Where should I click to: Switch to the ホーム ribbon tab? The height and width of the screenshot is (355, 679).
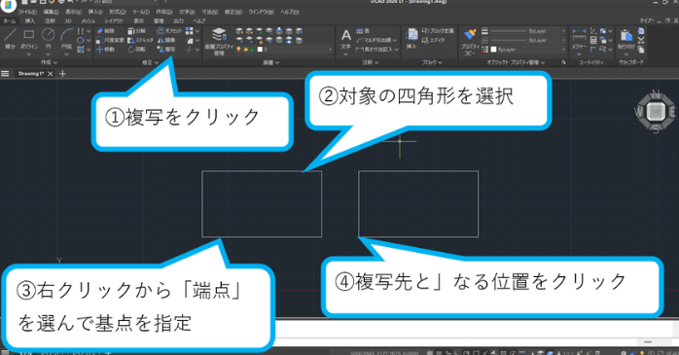tap(9, 20)
